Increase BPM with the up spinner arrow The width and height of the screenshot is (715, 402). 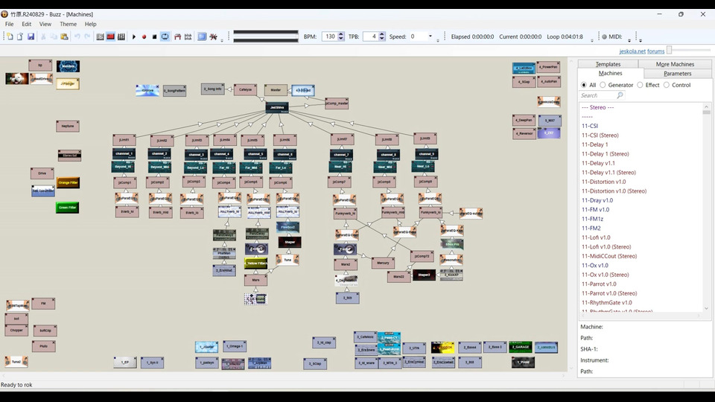[x=341, y=34]
